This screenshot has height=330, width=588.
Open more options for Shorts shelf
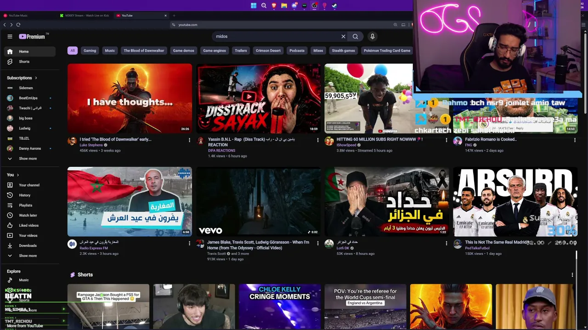pyautogui.click(x=572, y=275)
